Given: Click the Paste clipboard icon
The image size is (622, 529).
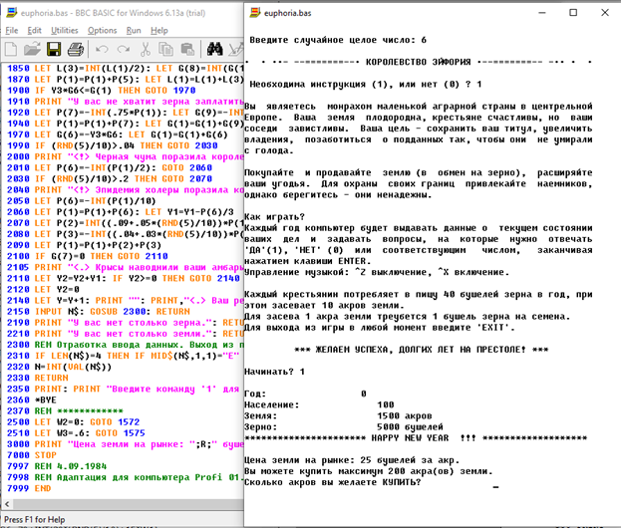Looking at the screenshot, I should coord(187,49).
